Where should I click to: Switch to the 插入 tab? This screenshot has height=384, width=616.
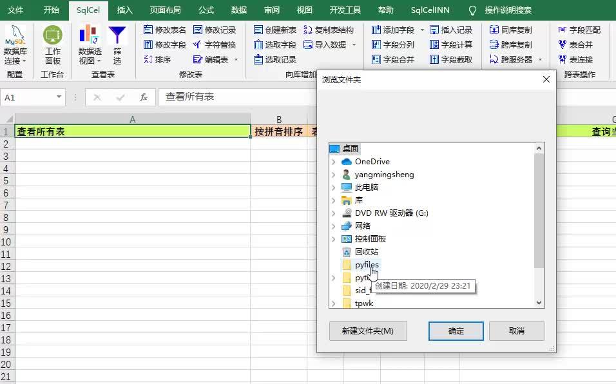coord(124,10)
